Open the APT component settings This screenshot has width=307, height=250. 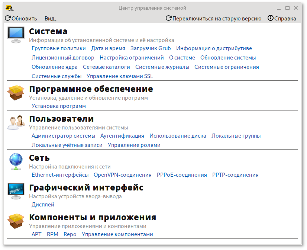36,234
